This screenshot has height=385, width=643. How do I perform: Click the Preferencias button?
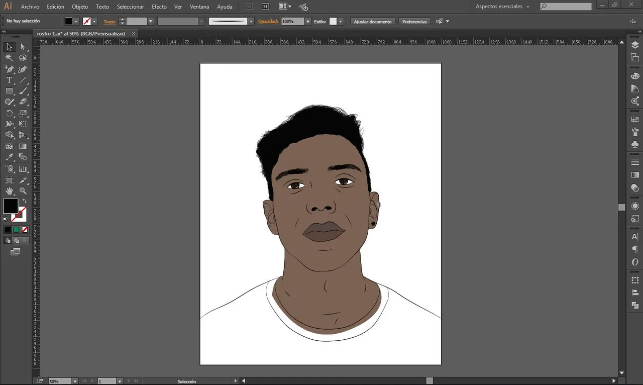pos(414,22)
